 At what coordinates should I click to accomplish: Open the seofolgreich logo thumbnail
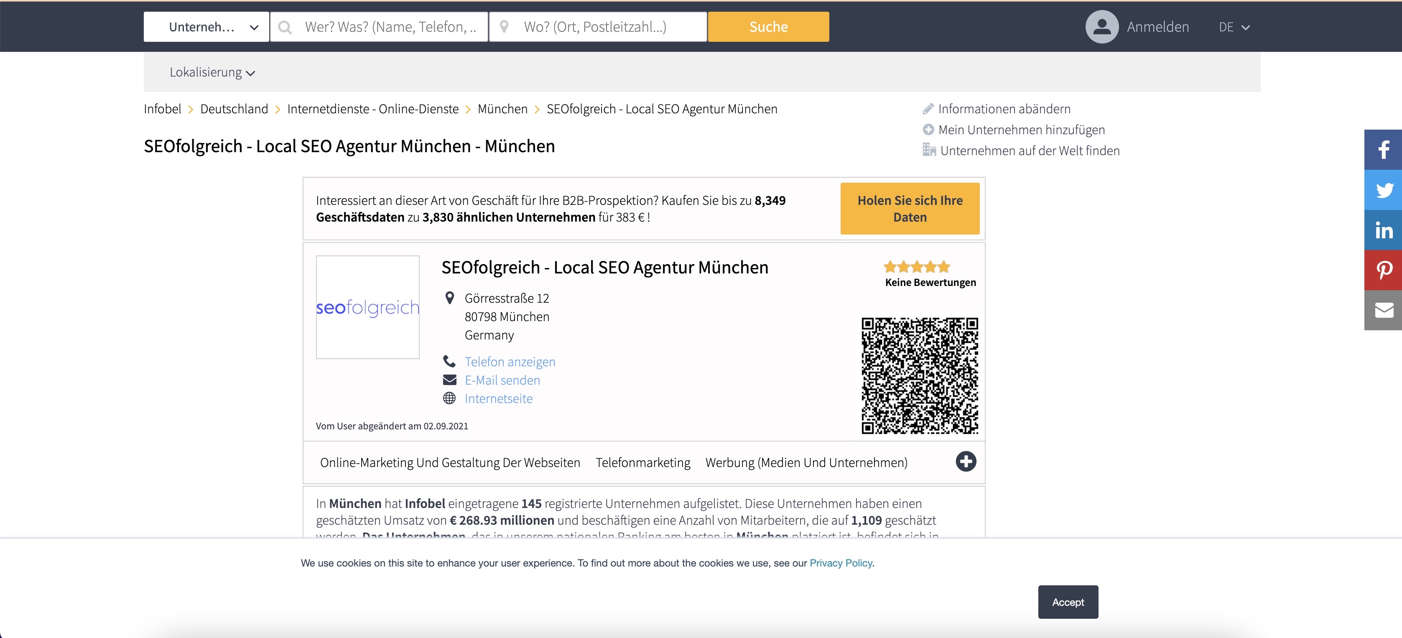coord(367,307)
